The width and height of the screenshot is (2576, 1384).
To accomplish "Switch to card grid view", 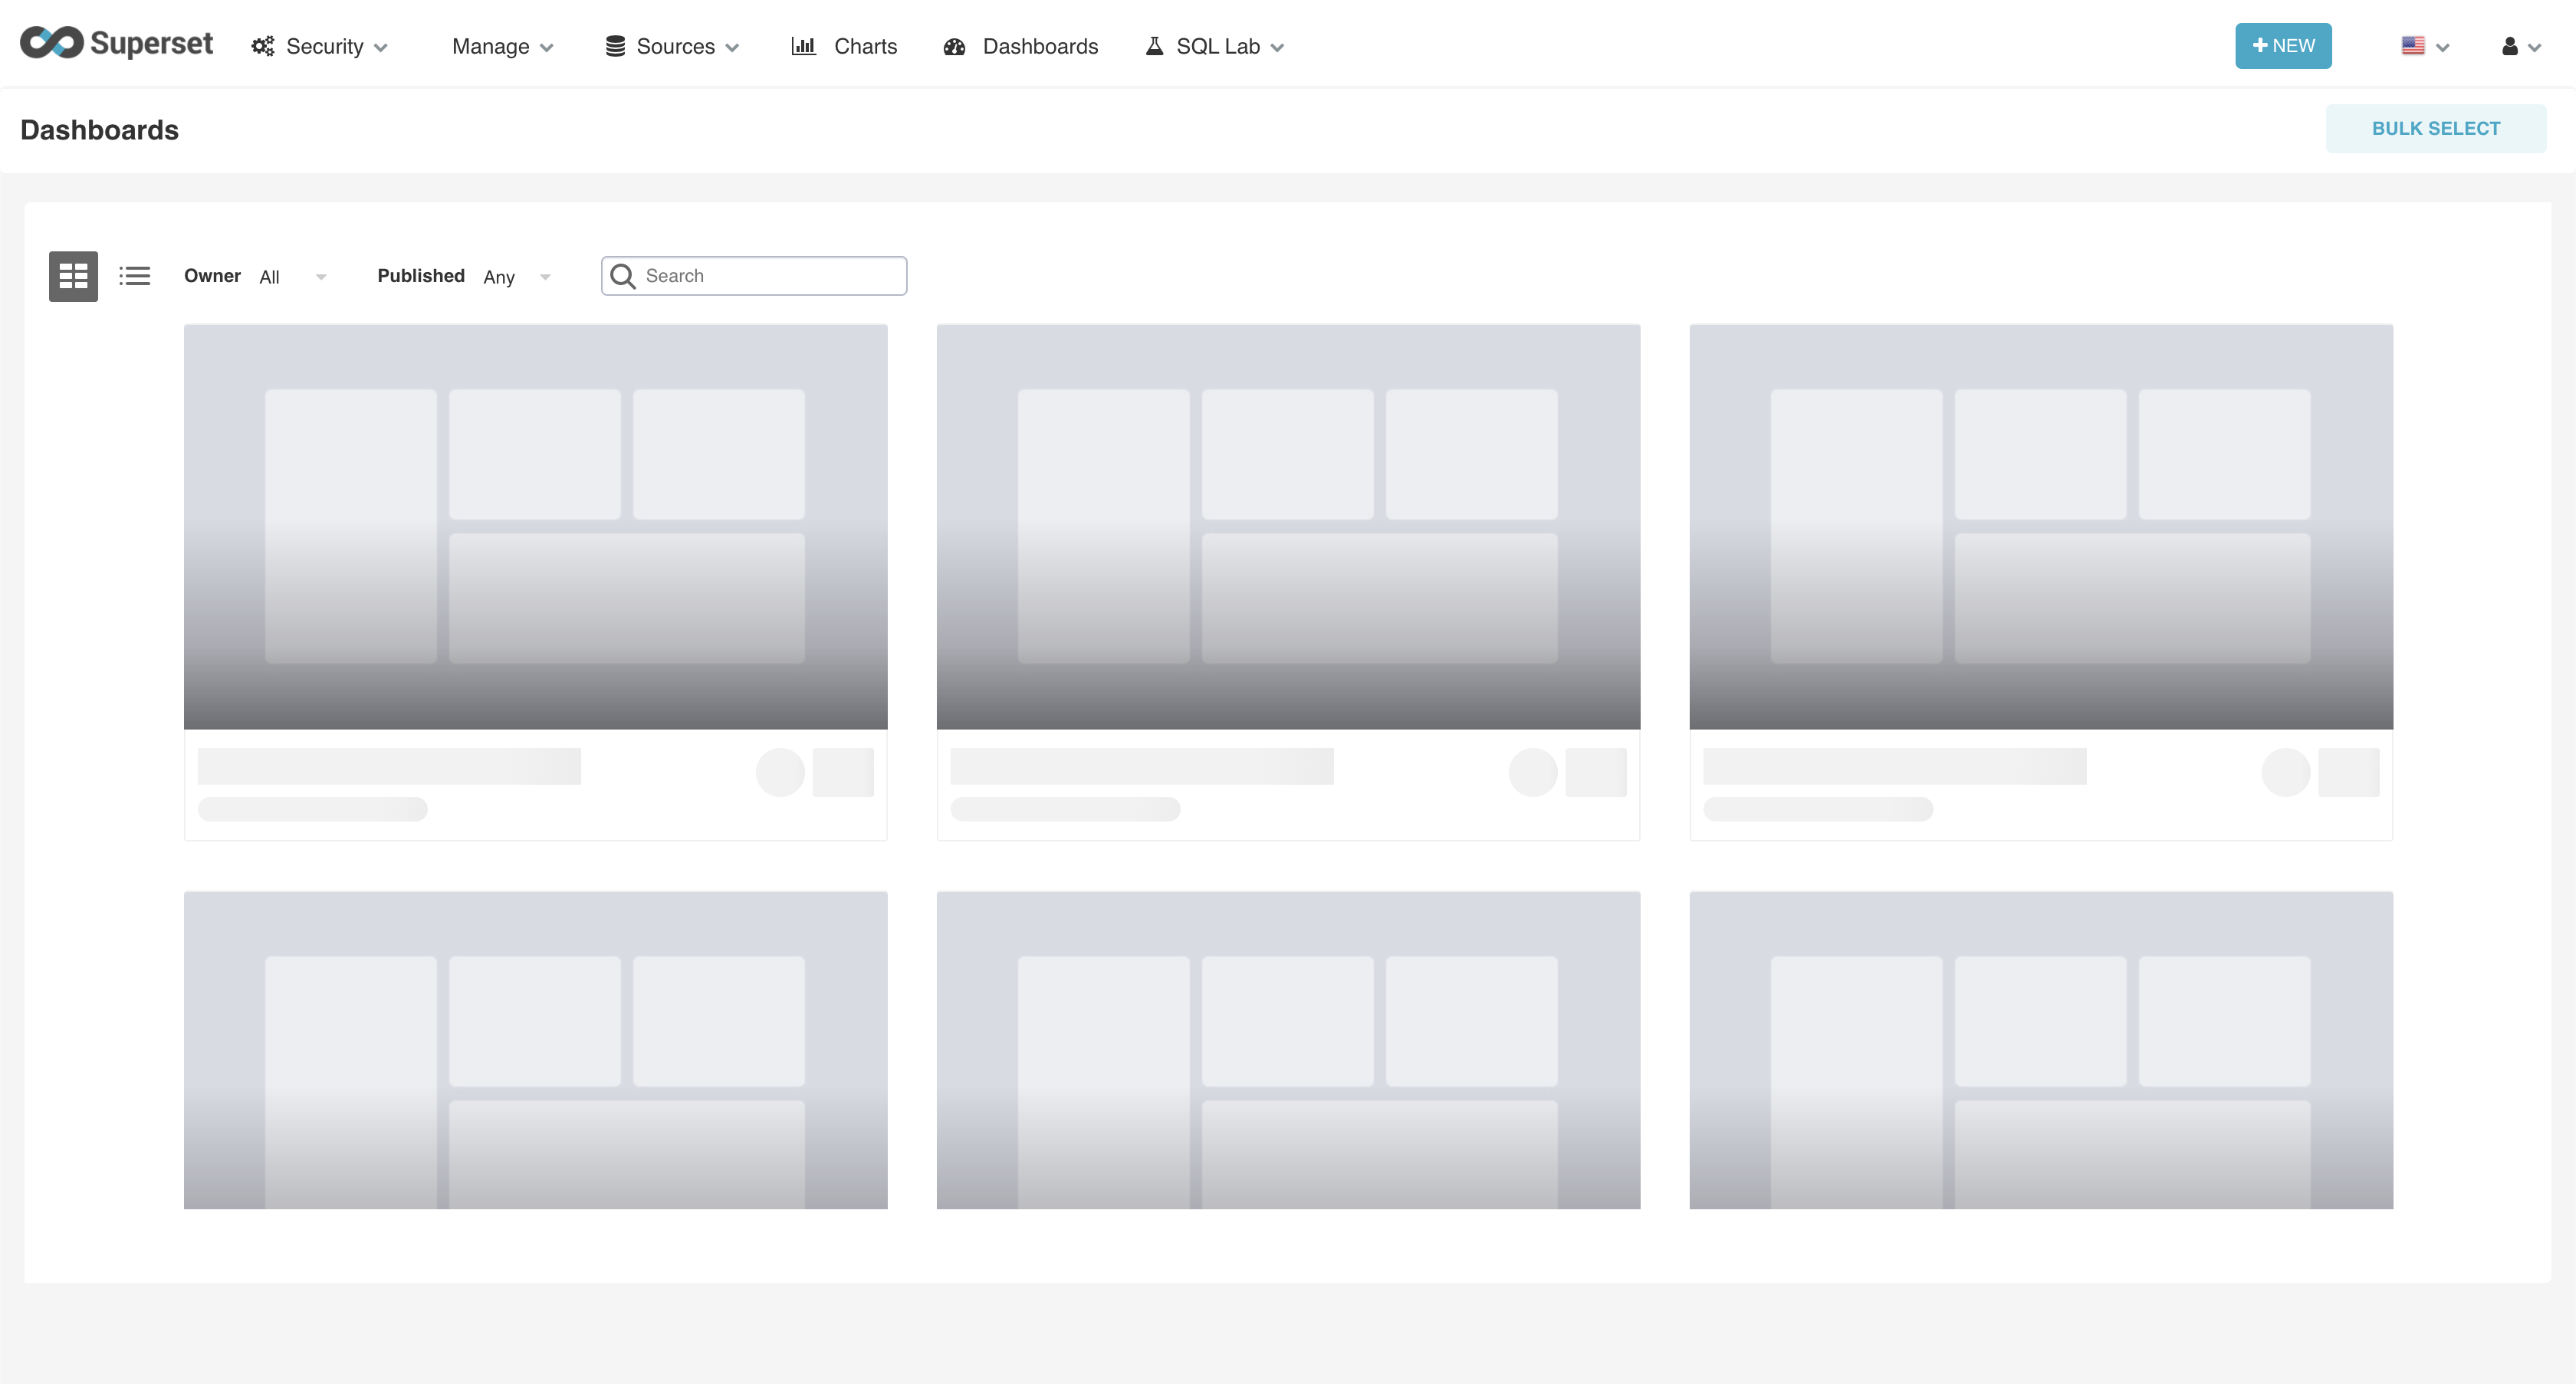I will click(x=73, y=276).
